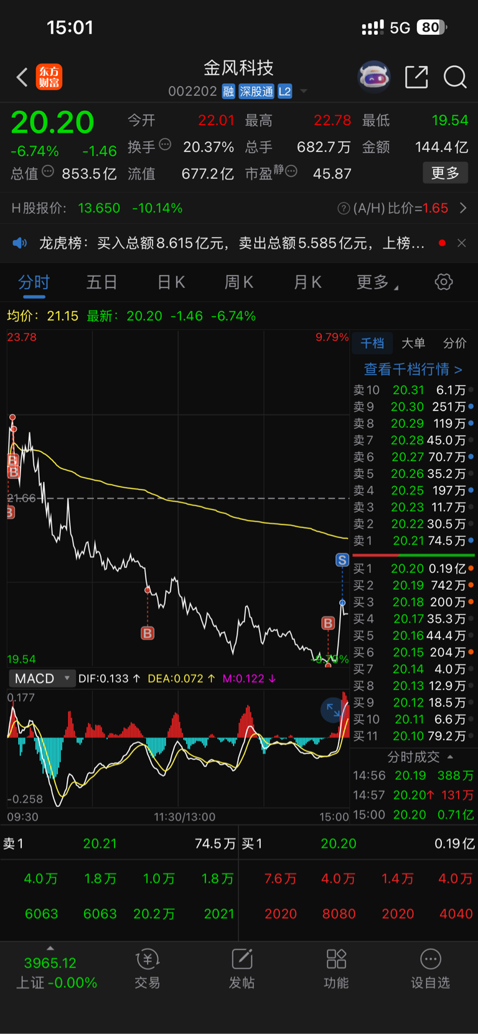The width and height of the screenshot is (478, 1034).
Task: Expand chart with fullscreen arrows icon
Action: pos(333,710)
